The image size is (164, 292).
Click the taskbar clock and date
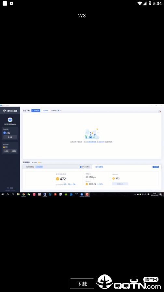pos(154,194)
